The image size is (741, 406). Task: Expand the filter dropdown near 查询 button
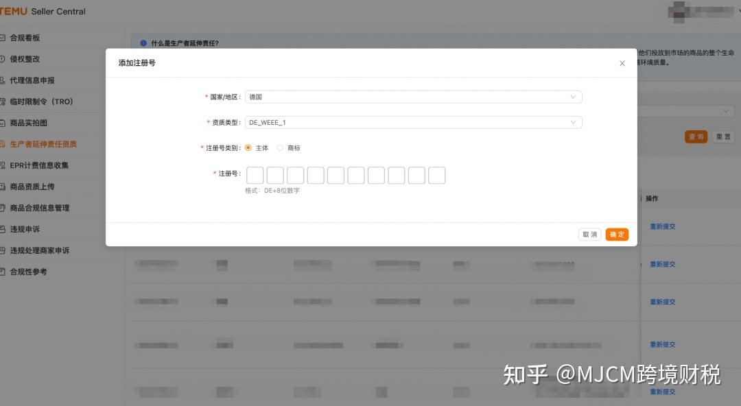726,110
